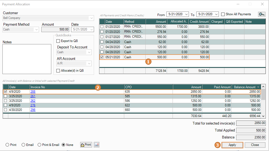Click the Balance Amount sort arrow
Viewport: 269px width, 151px height.
[258, 87]
